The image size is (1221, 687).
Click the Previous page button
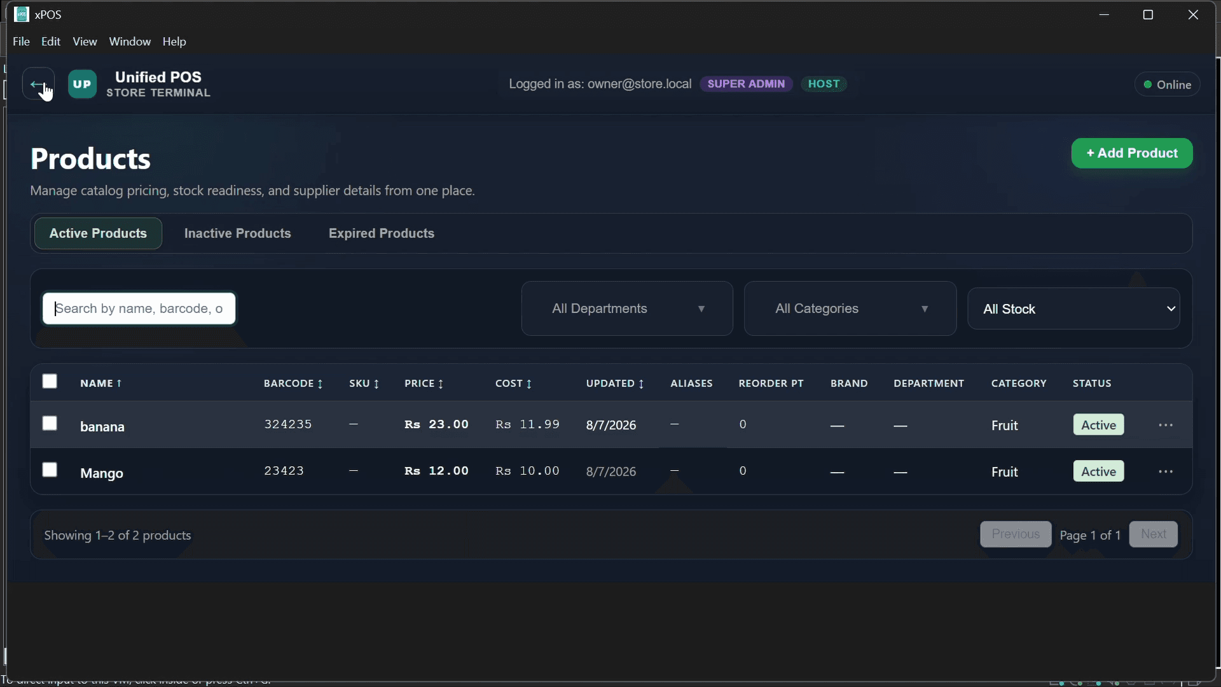[x=1016, y=534]
